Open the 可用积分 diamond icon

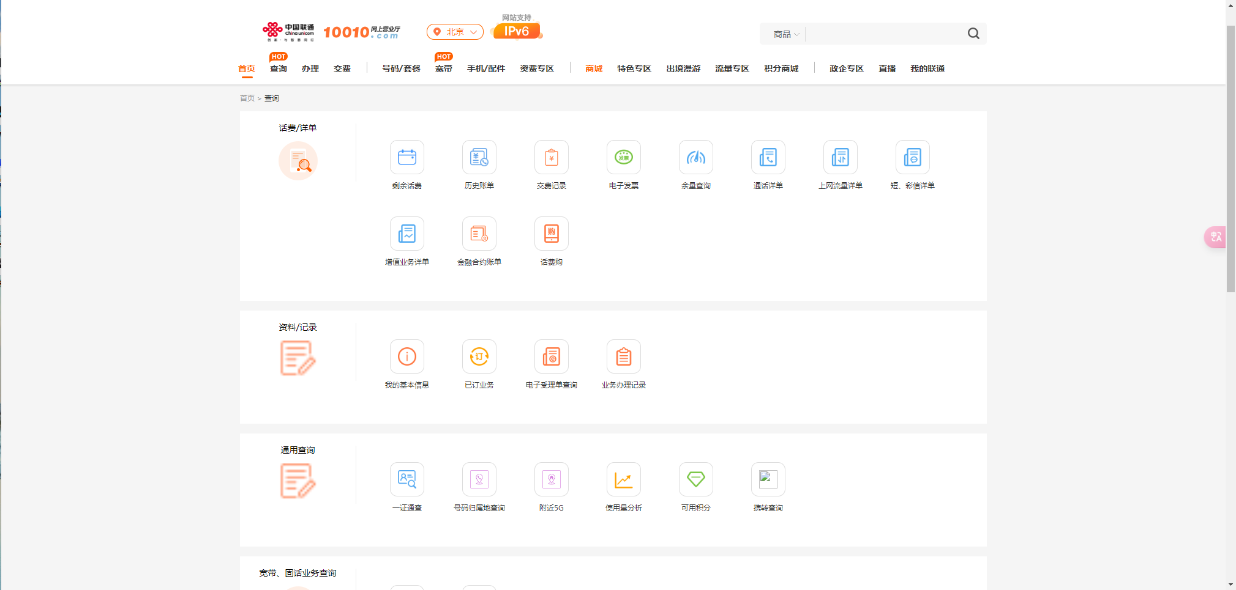tap(696, 479)
